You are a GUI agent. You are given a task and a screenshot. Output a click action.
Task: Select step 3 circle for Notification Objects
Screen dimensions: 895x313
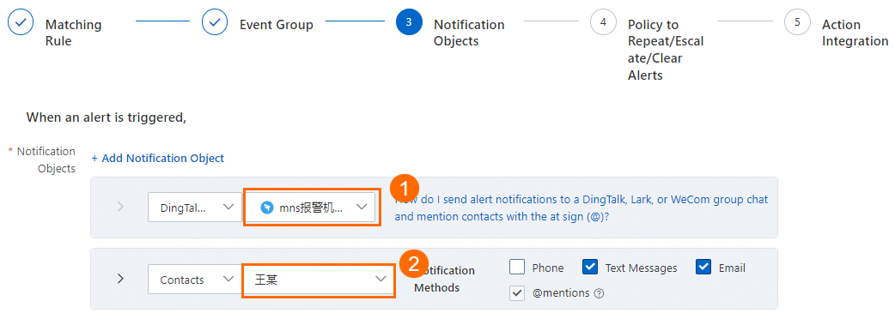[x=409, y=22]
